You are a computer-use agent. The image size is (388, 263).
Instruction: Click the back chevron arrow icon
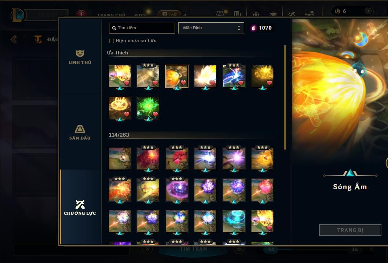[14, 39]
